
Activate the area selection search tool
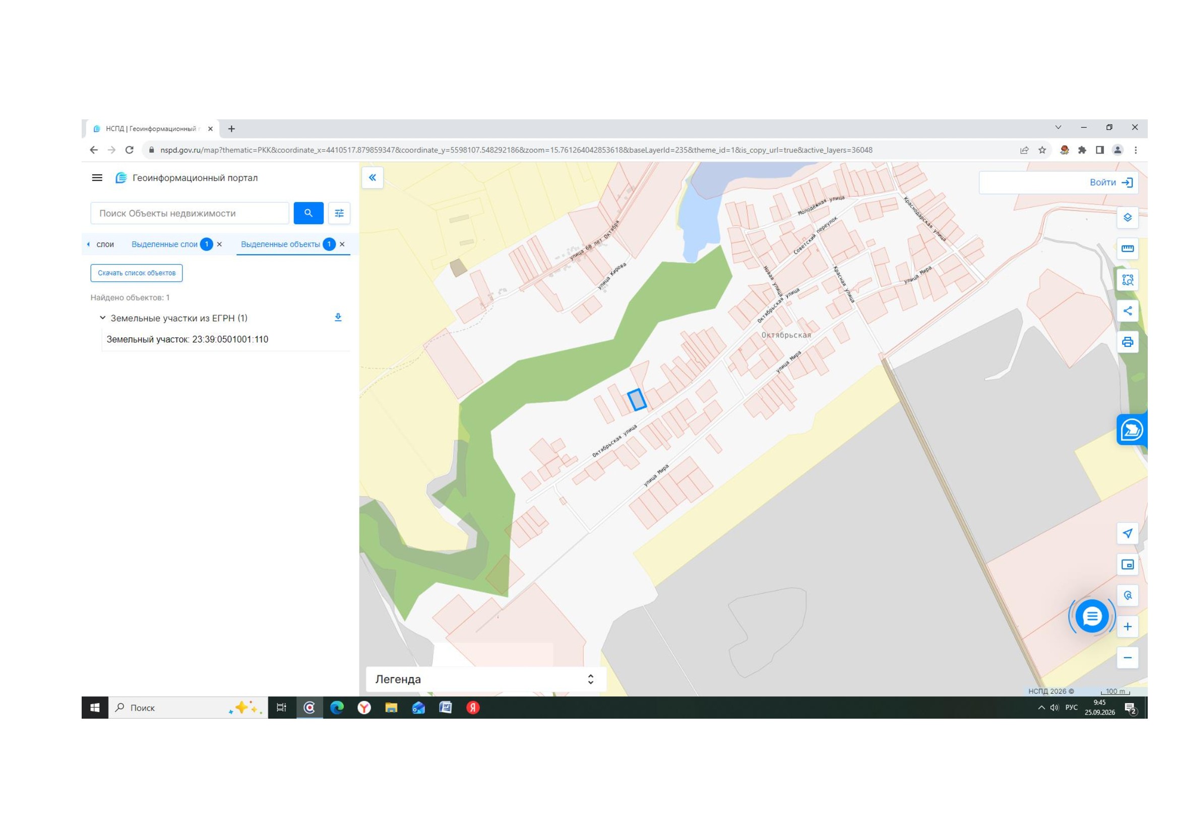click(1127, 280)
